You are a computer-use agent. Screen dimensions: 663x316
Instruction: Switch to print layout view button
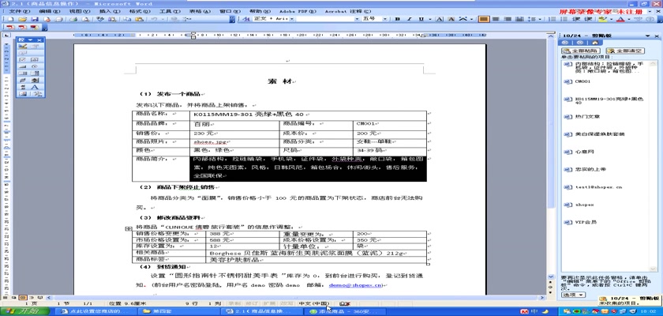[23, 298]
